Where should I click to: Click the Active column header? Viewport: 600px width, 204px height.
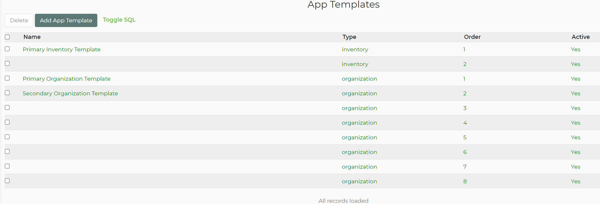pos(580,37)
